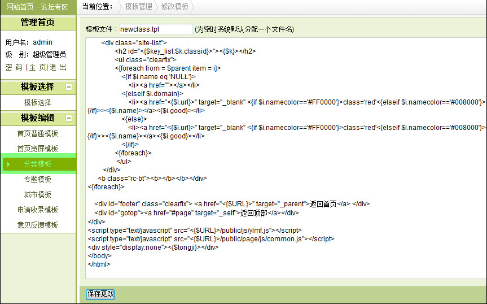The width and height of the screenshot is (487, 304).
Task: Select 城市模板 in the sidebar
Action: pyautogui.click(x=38, y=194)
